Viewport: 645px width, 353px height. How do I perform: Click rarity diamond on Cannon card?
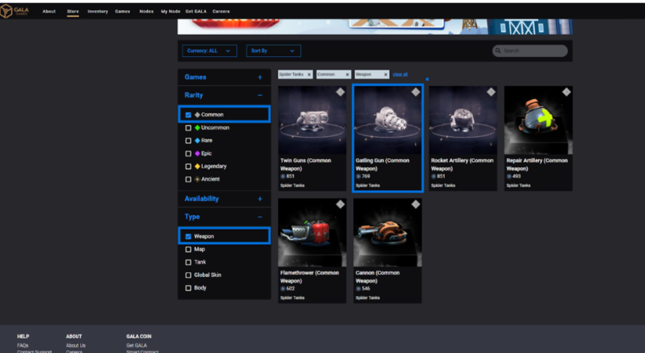tap(415, 204)
